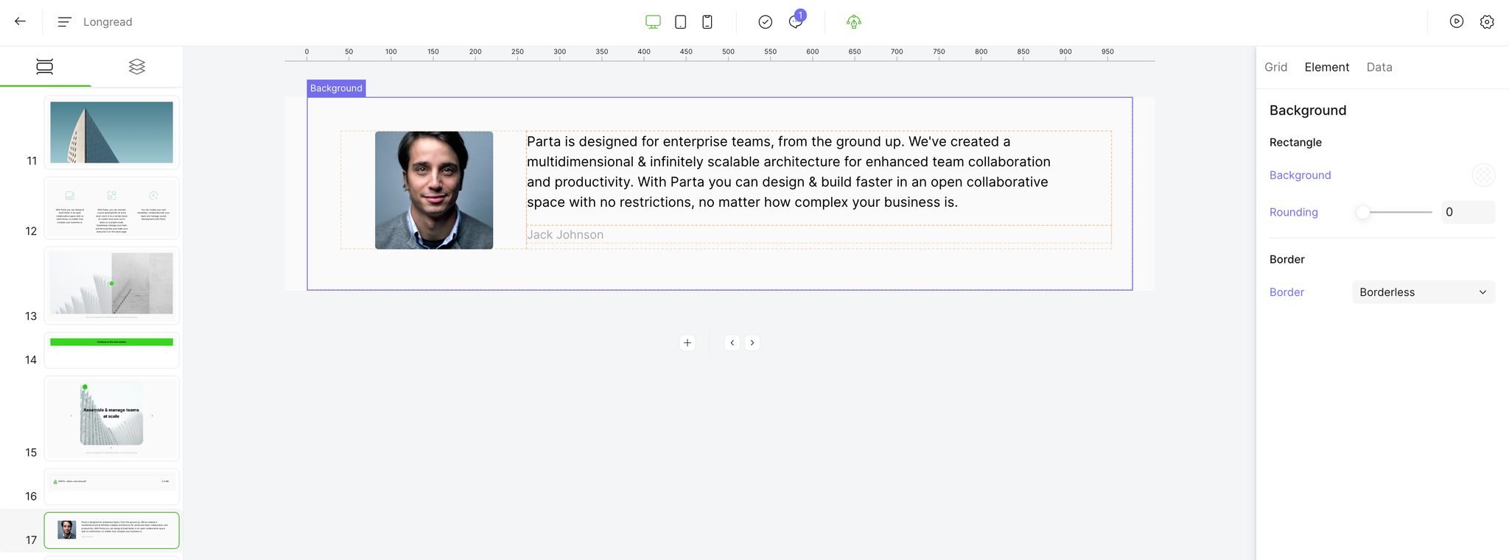
Task: Select slide 15 thumbnail
Action: [x=111, y=418]
